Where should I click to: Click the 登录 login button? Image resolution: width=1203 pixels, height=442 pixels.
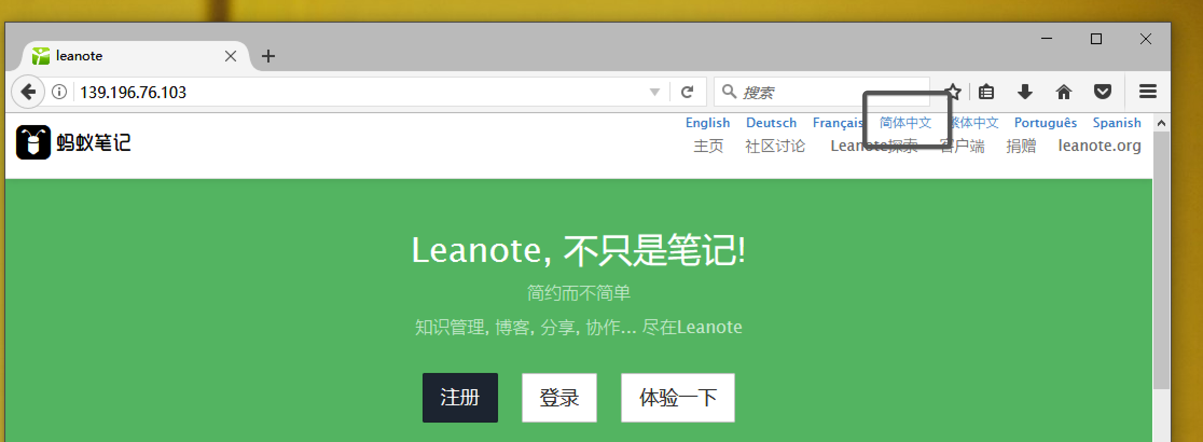click(x=559, y=397)
